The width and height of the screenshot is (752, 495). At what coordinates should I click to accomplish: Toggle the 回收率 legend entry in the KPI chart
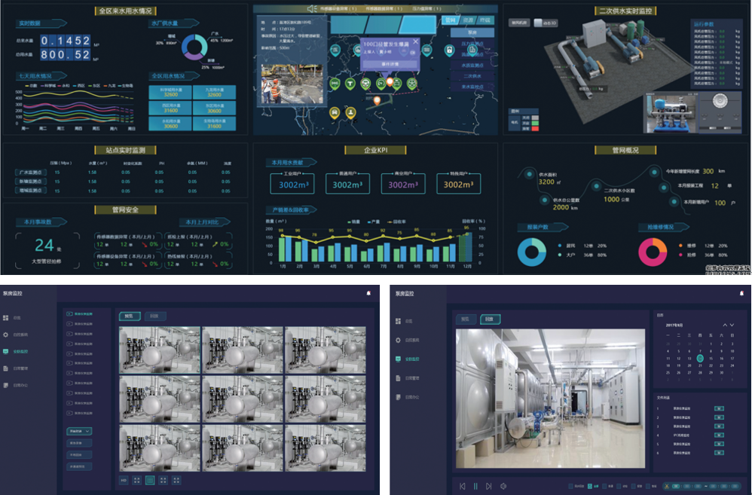click(397, 222)
